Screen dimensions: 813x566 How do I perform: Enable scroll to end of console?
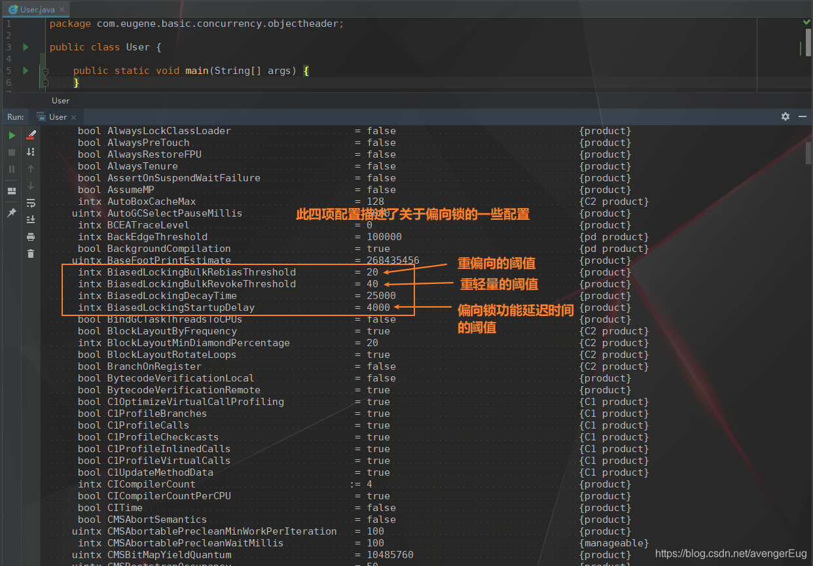pos(31,220)
